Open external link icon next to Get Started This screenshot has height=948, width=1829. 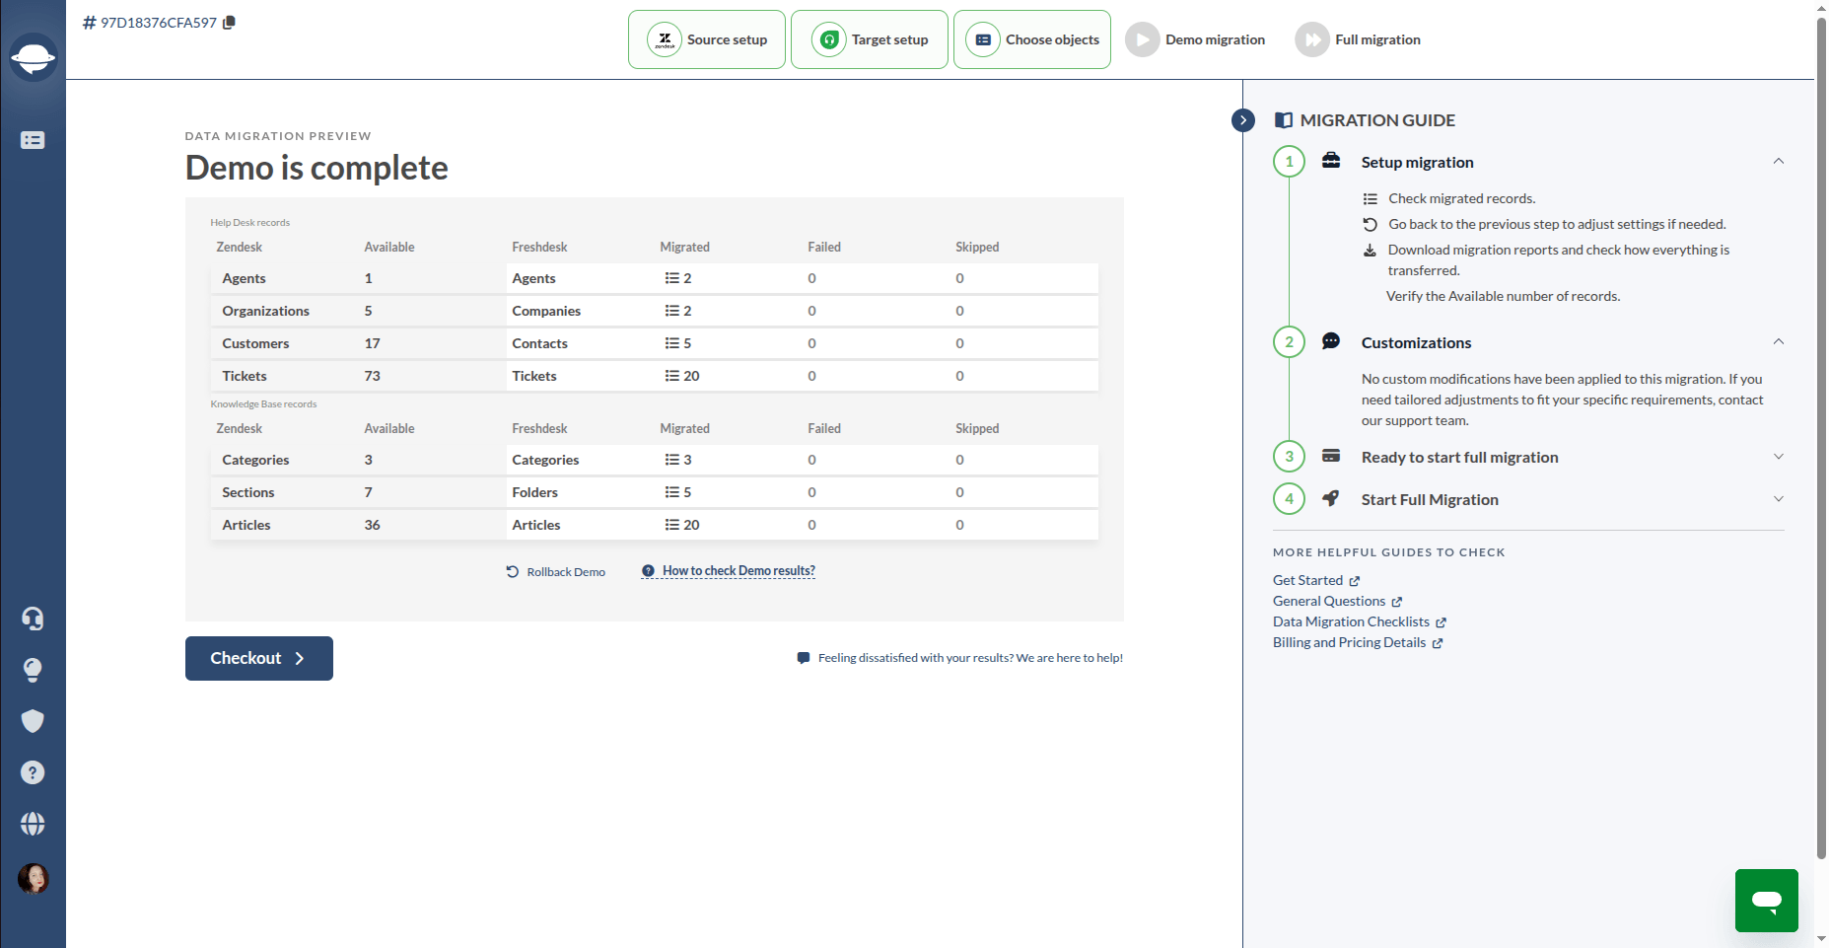[1355, 581]
